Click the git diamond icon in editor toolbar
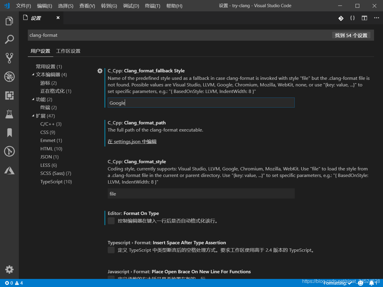383x287 pixels. coord(341,18)
